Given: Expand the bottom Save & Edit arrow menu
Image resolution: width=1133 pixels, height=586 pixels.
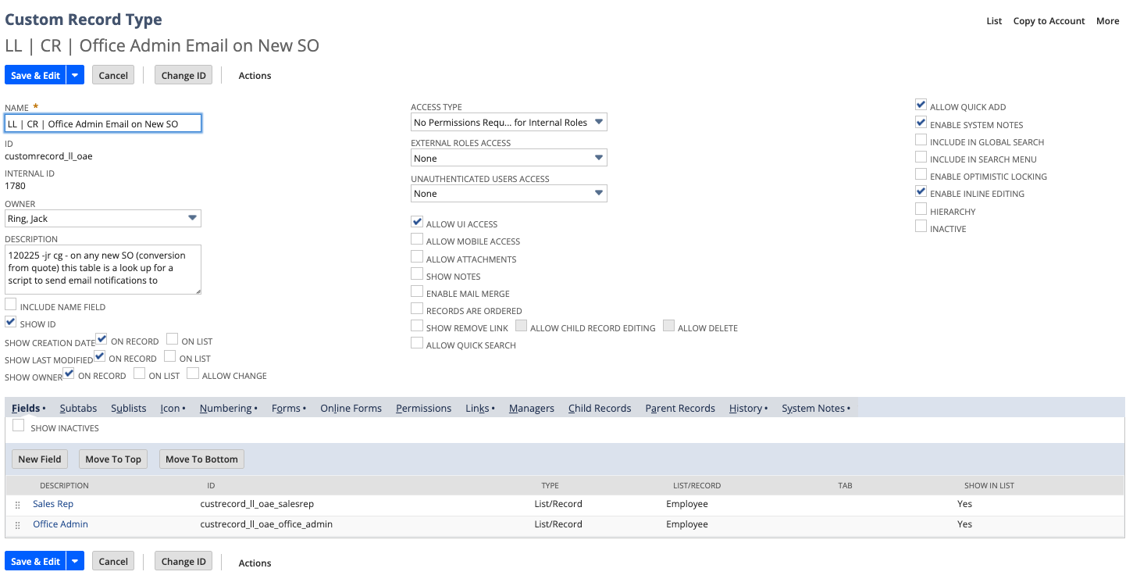Looking at the screenshot, I should pos(75,561).
